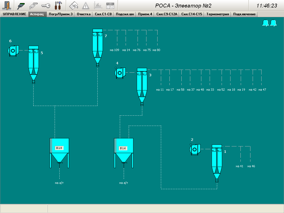Click the key access icon
Viewport: 284px width, 213px height.
[46, 6]
